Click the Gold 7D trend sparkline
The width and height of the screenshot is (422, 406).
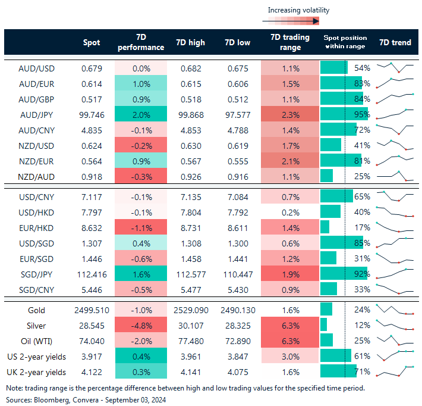coord(394,310)
